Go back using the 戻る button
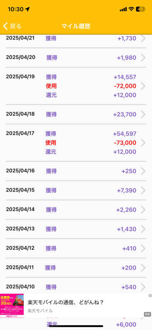 coord(13,26)
